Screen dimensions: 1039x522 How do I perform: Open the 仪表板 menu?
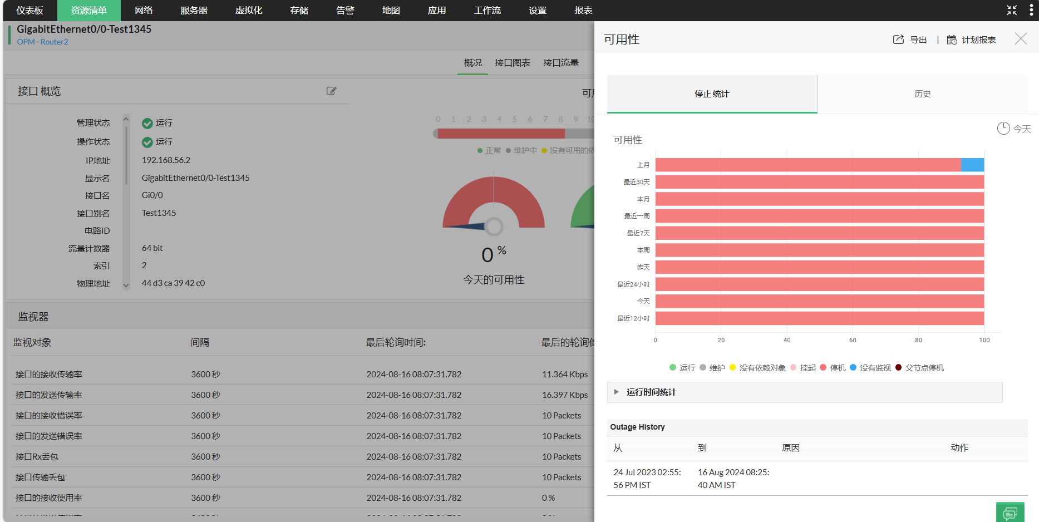coord(29,11)
